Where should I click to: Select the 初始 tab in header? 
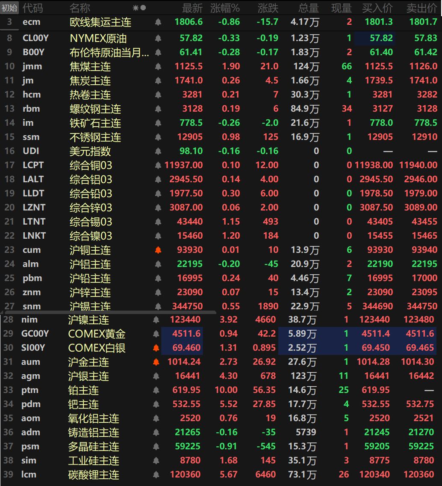9,8
